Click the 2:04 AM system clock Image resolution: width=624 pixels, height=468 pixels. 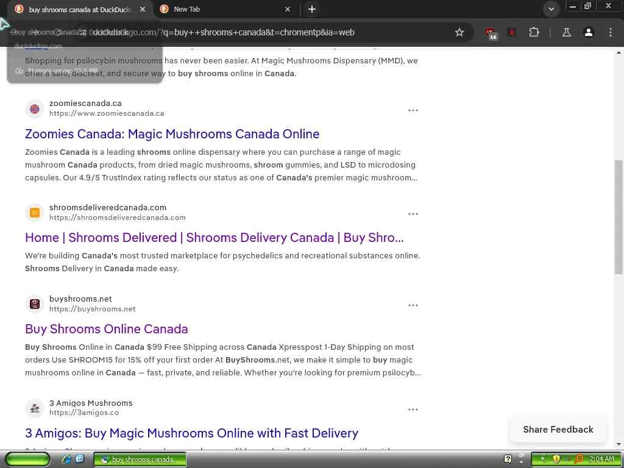click(x=601, y=459)
